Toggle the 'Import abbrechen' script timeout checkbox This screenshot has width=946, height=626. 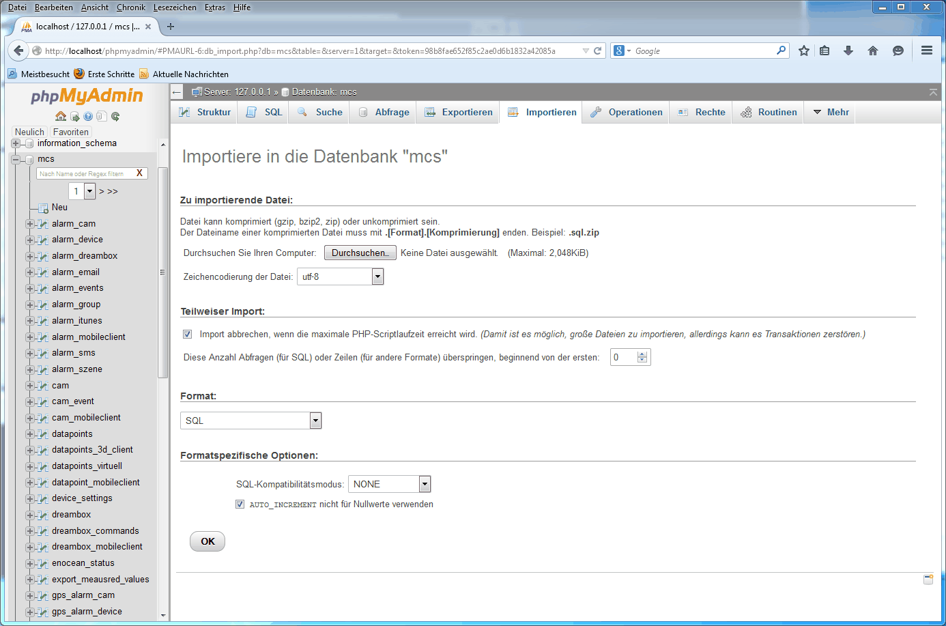pos(188,335)
